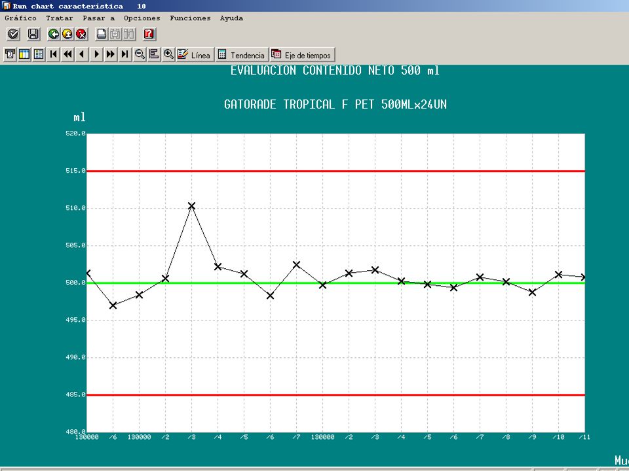Open the Opciones menu
The height and width of the screenshot is (471, 629).
[x=142, y=18]
